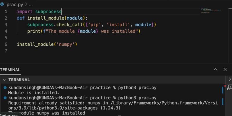Click first 'python3 prac.py' terminal command
The image size is (232, 116).
point(137,88)
